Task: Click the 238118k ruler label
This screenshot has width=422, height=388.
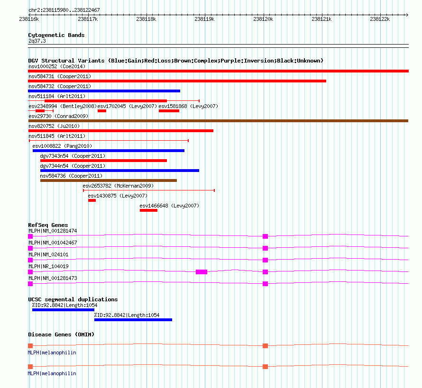Action: 146,19
